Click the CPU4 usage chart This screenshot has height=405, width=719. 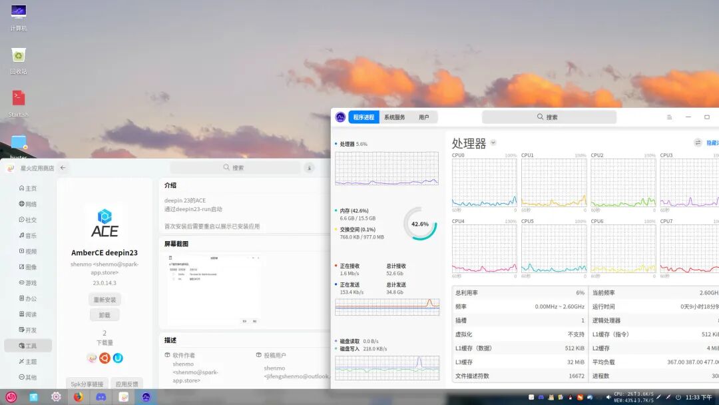484,248
